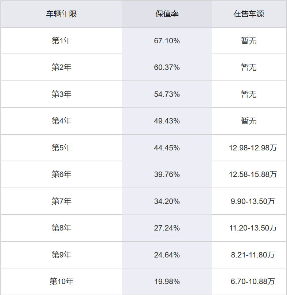Select the 第1年 row label
Image resolution: width=287 pixels, height=295 pixels.
coord(61,41)
